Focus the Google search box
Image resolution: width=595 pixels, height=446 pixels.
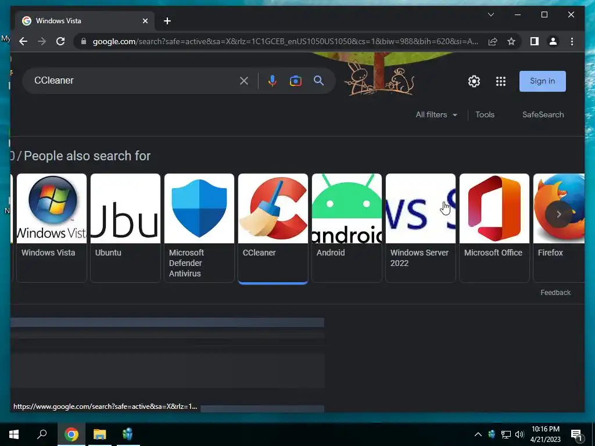(133, 80)
